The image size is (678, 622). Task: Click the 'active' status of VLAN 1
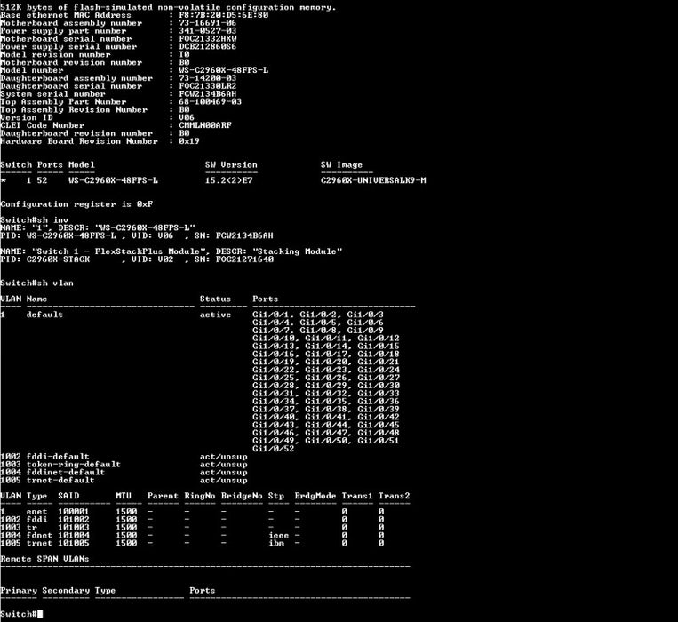215,315
